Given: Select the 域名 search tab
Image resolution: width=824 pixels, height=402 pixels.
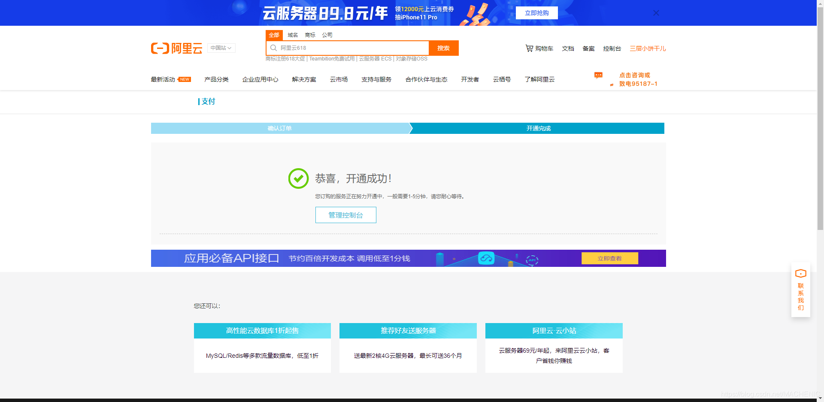Looking at the screenshot, I should click(x=293, y=35).
